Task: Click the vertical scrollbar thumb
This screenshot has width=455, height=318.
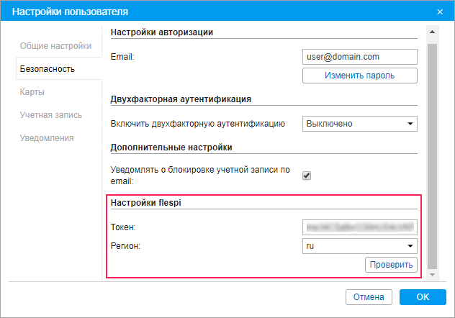Action: point(432,151)
